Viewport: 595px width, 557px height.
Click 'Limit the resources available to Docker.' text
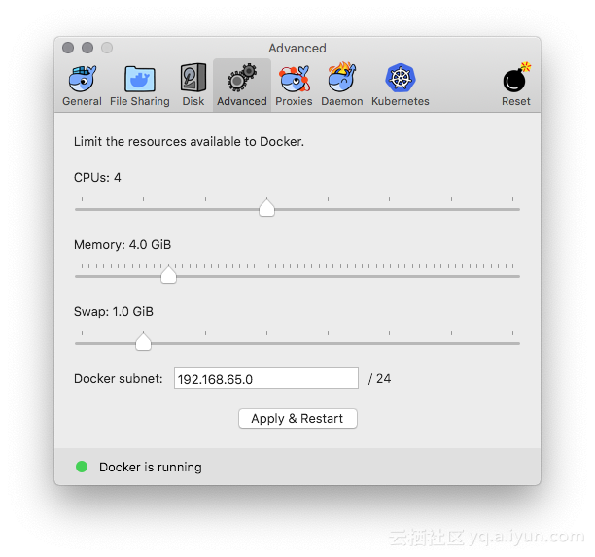tap(189, 142)
